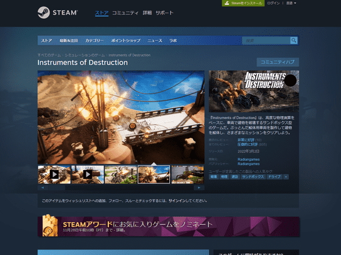The height and width of the screenshot is (255, 341).
Task: Click the Instruments of Destruction breadcrumb link
Action: pyautogui.click(x=129, y=55)
